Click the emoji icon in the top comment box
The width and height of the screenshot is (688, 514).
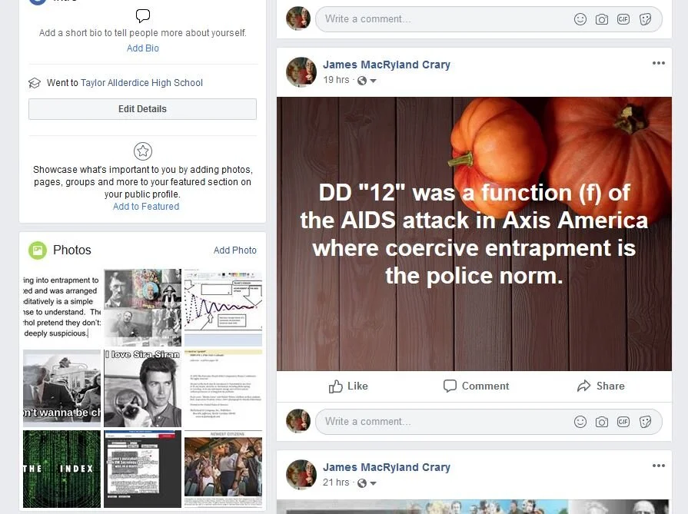[580, 19]
